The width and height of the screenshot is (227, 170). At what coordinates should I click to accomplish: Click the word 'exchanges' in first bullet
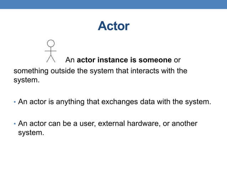(120, 102)
